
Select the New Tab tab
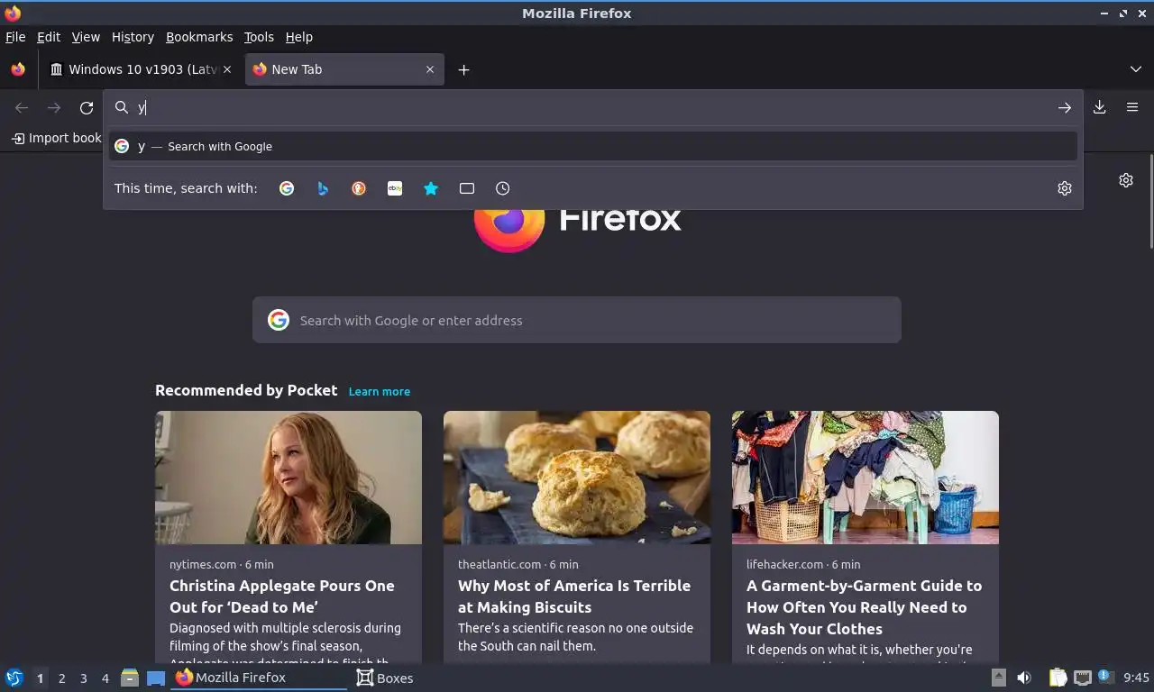pyautogui.click(x=344, y=69)
